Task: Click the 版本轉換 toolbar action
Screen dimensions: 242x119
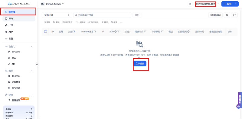Action: coord(93,22)
